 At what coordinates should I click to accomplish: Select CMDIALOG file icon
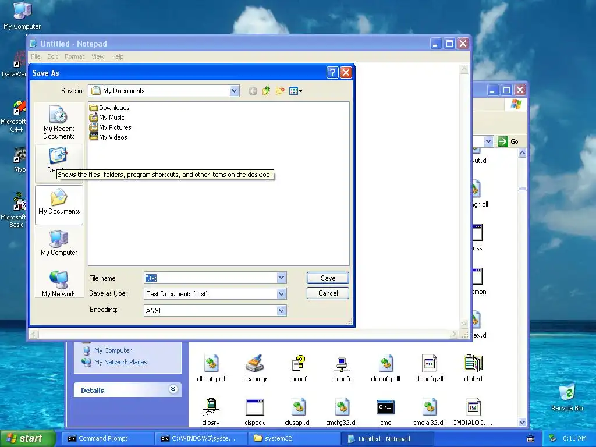point(473,412)
